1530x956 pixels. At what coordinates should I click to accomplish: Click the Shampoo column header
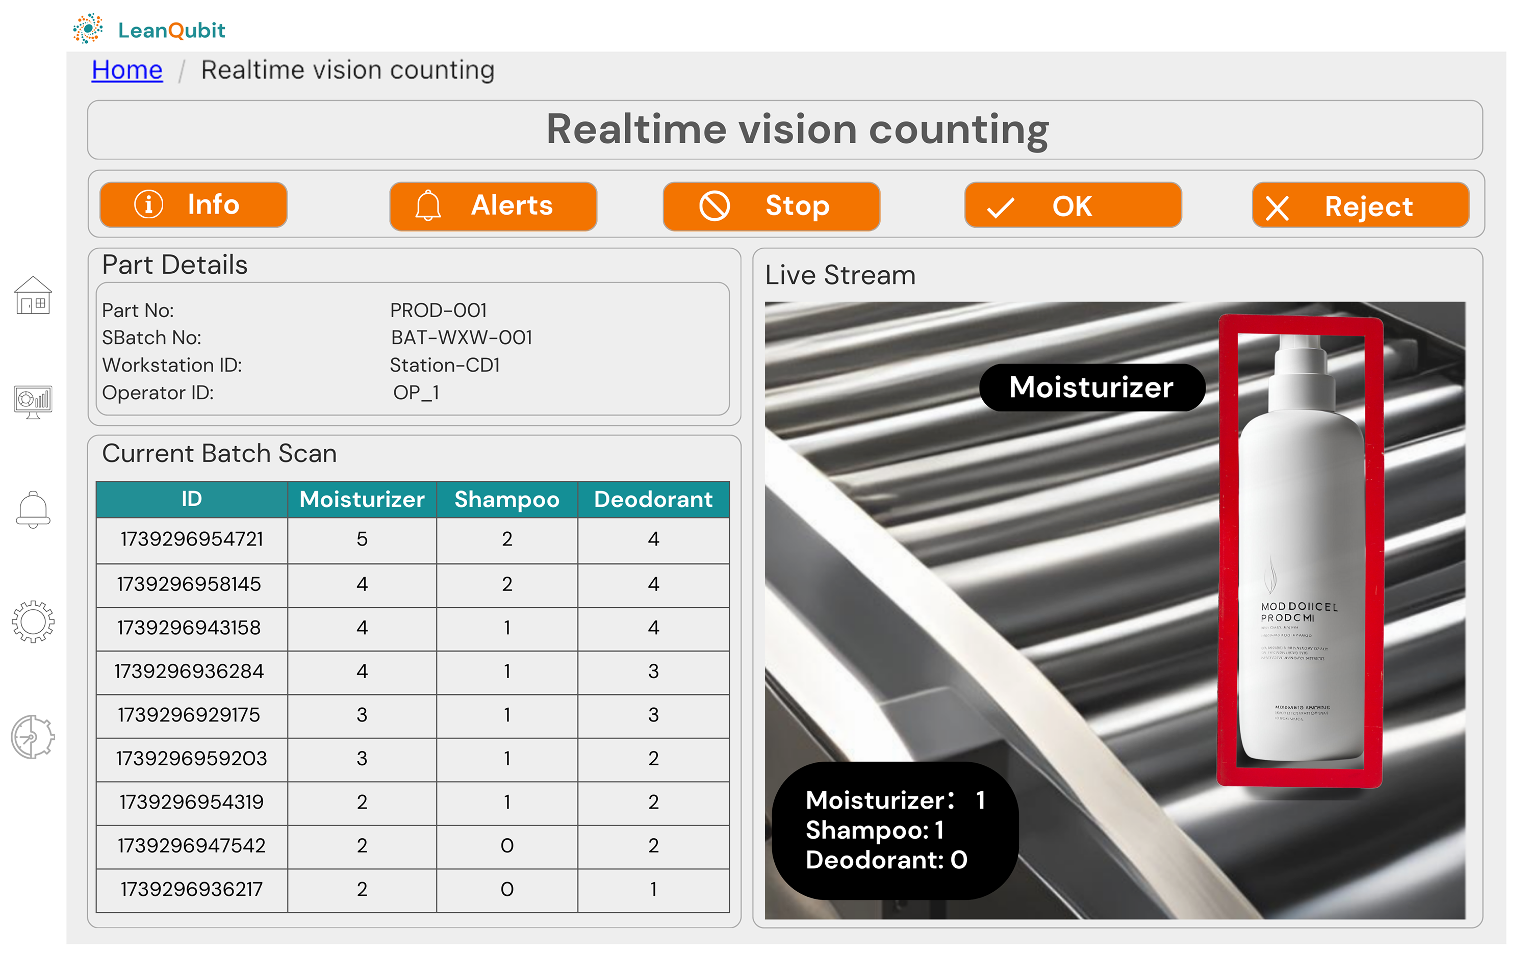pyautogui.click(x=507, y=500)
